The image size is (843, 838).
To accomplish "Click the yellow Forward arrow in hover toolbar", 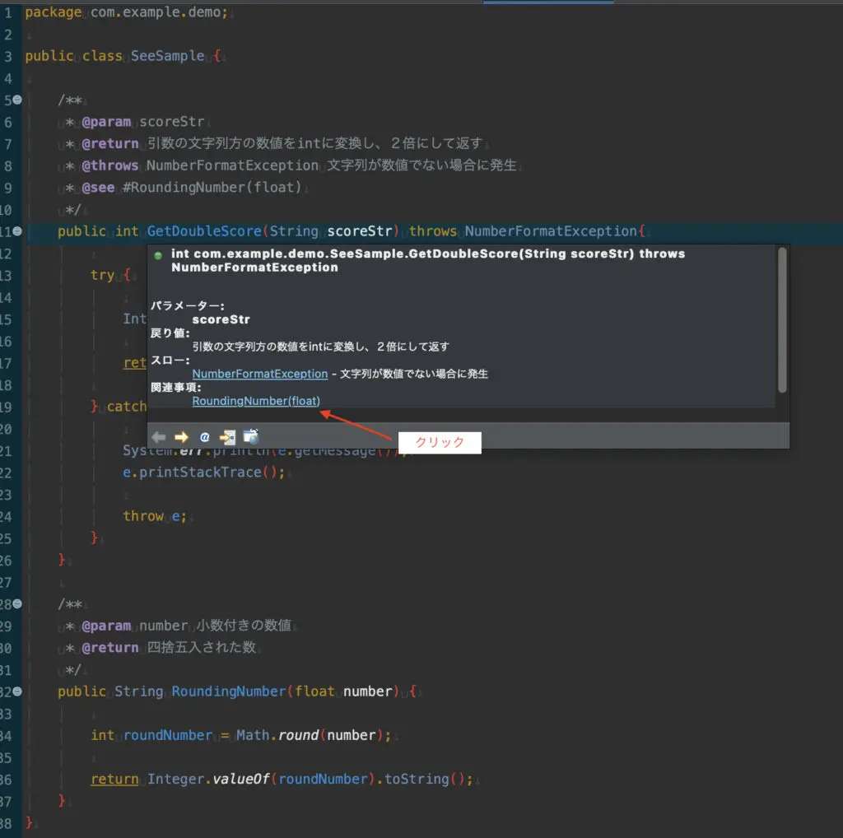I will [181, 437].
